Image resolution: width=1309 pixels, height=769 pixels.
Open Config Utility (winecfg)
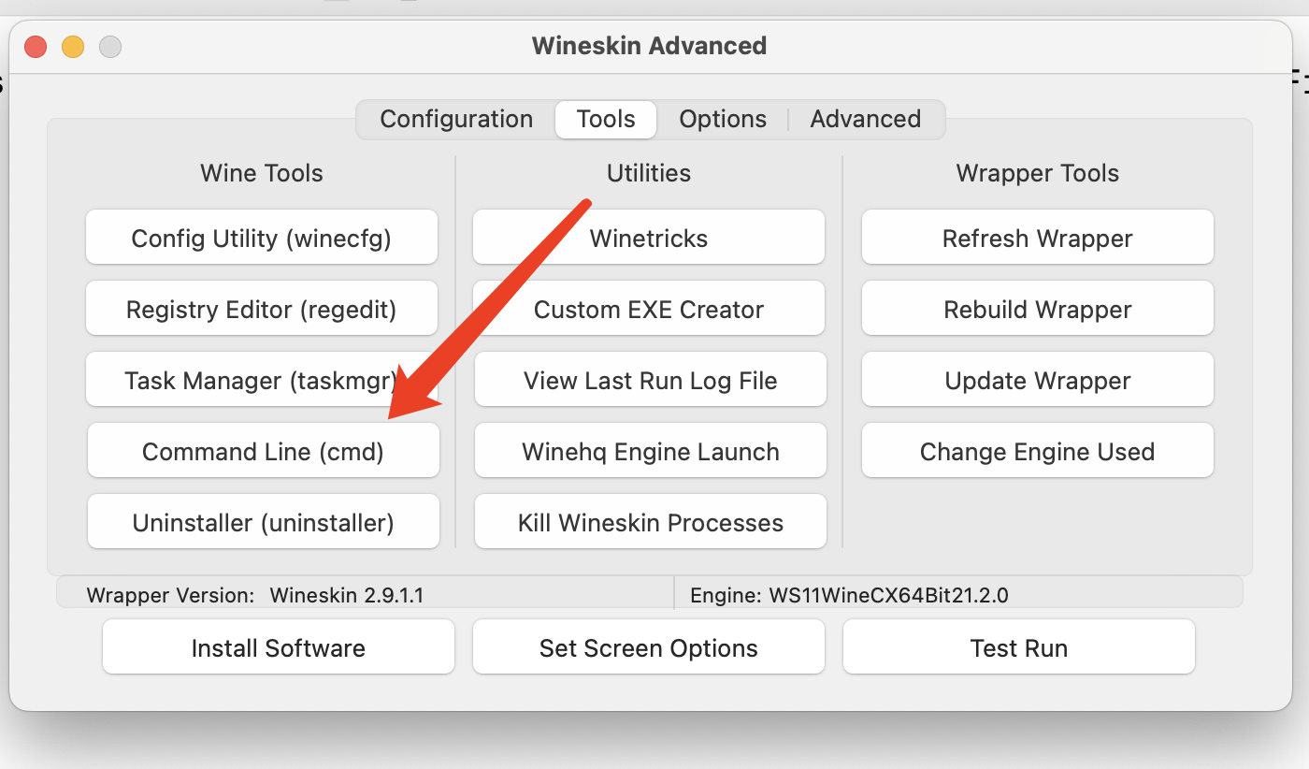tap(262, 238)
